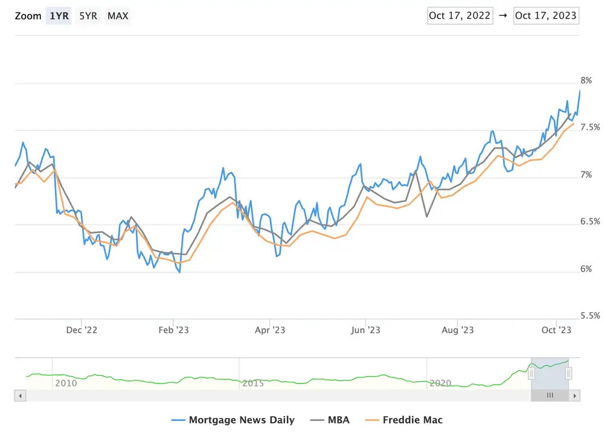Viewport: 604px width, 433px height.
Task: Set zoom range to MAX
Action: point(118,16)
